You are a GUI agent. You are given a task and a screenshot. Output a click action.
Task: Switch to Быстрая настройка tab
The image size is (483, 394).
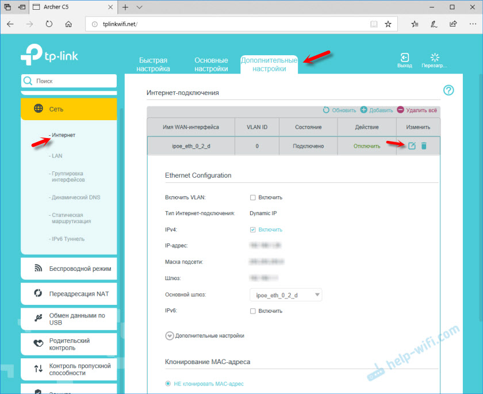[153, 64]
